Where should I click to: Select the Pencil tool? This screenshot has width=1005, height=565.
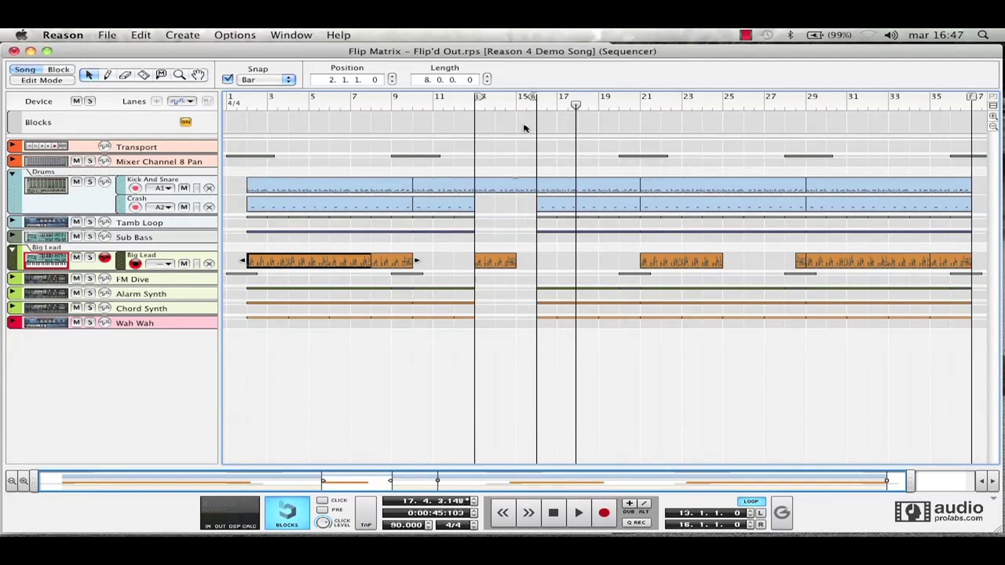[107, 75]
